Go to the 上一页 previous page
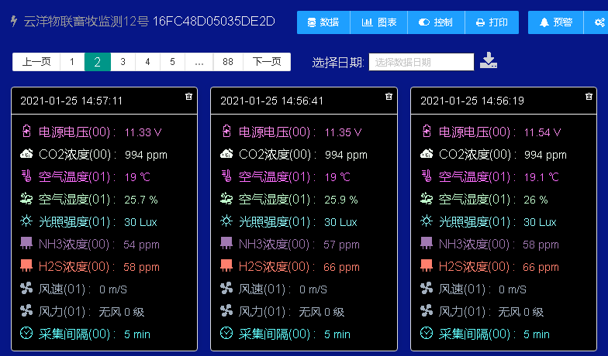Viewport: 608px width, 356px height. [x=36, y=62]
